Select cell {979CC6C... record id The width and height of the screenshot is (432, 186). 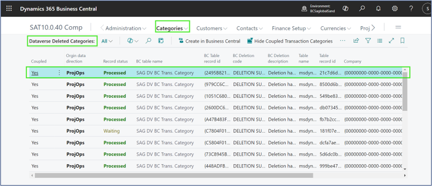coord(216,84)
